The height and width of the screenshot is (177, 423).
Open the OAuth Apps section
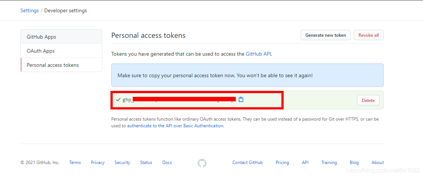[x=61, y=51]
